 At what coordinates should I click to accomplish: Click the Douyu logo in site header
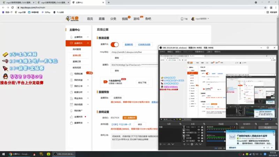click(x=72, y=18)
